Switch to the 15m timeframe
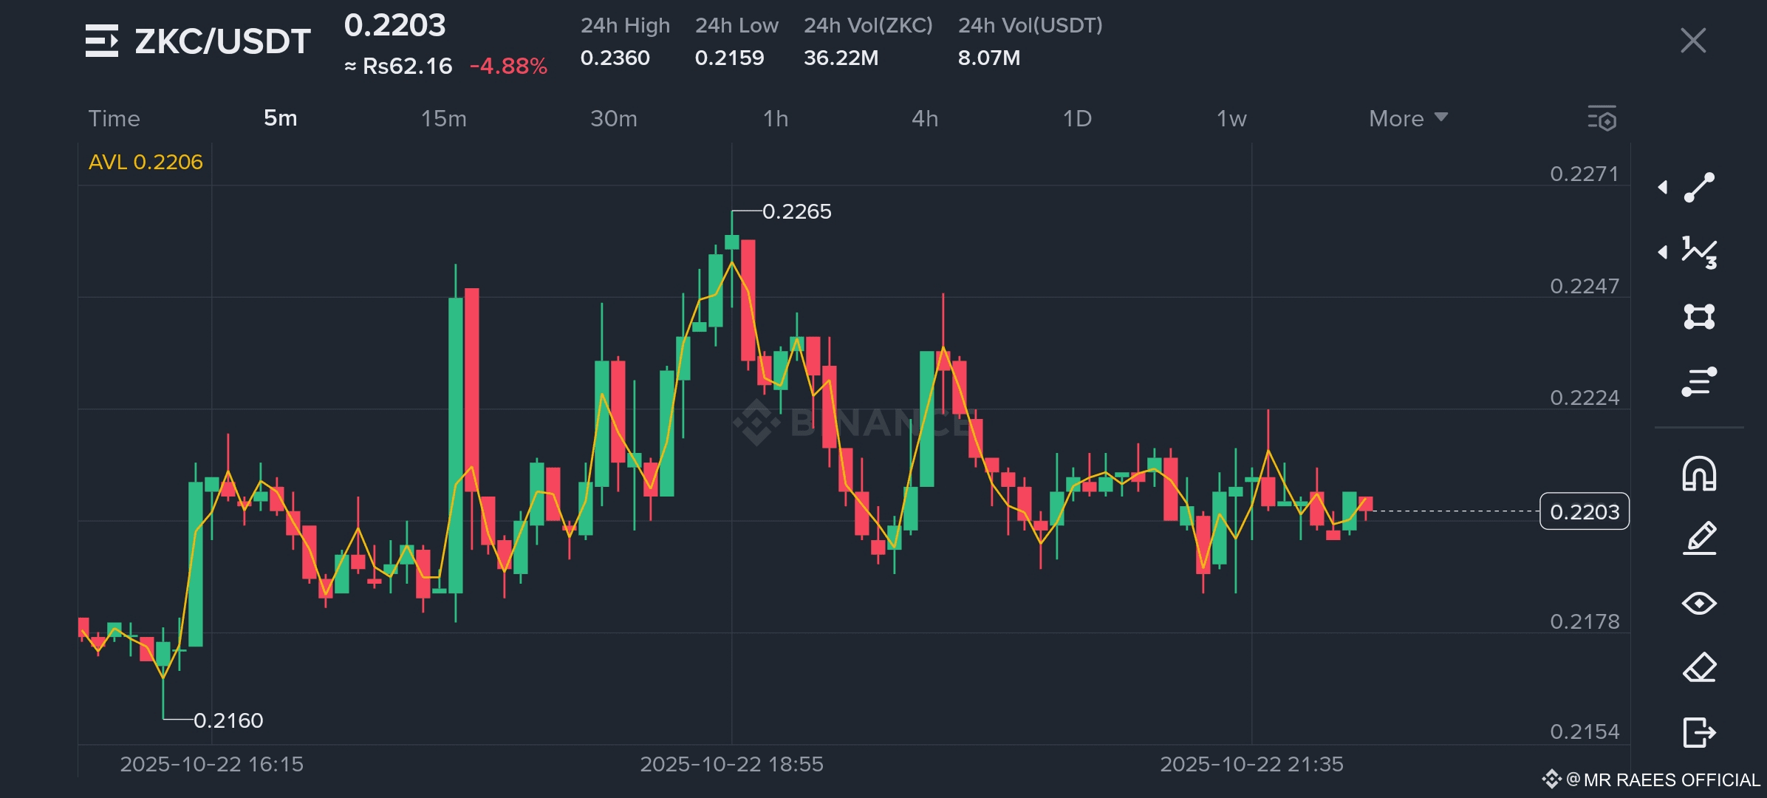 click(x=443, y=118)
